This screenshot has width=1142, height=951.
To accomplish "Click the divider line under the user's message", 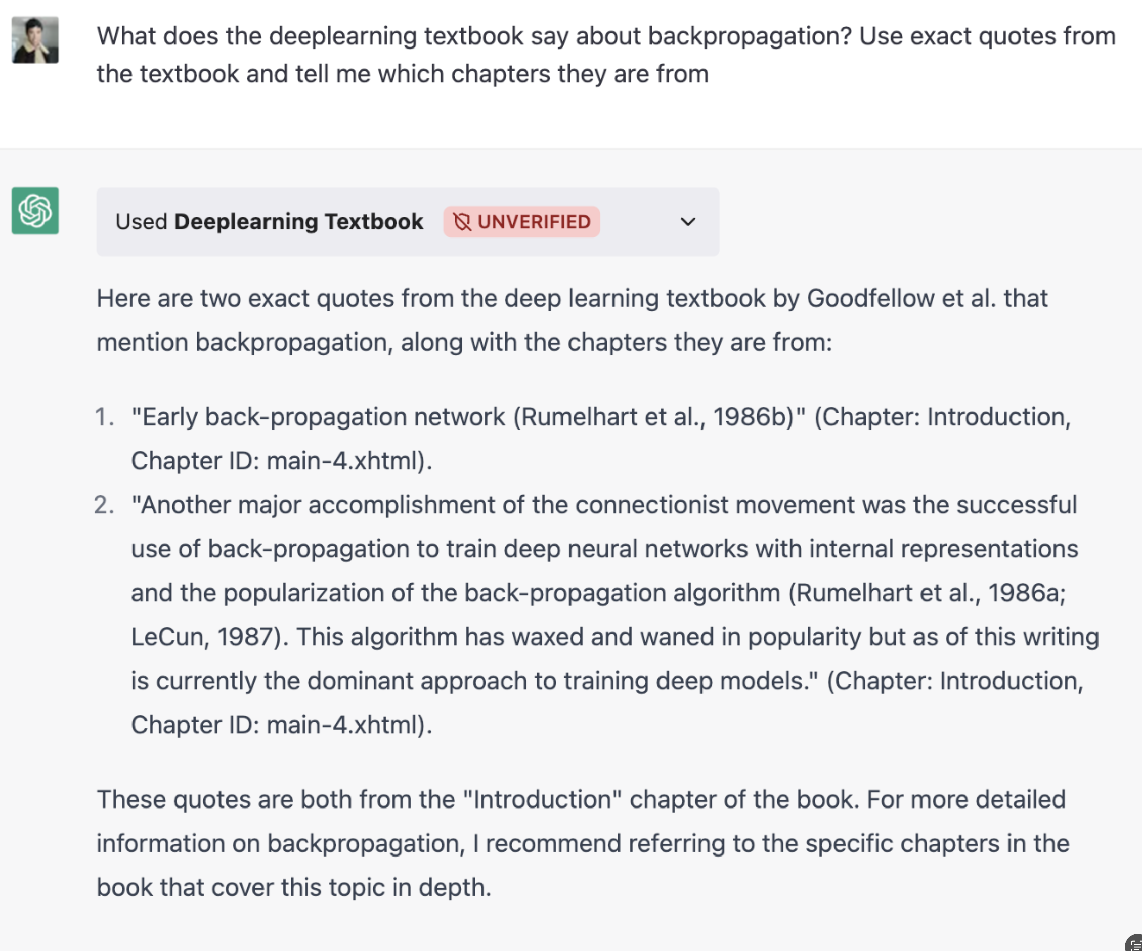I will click(571, 149).
